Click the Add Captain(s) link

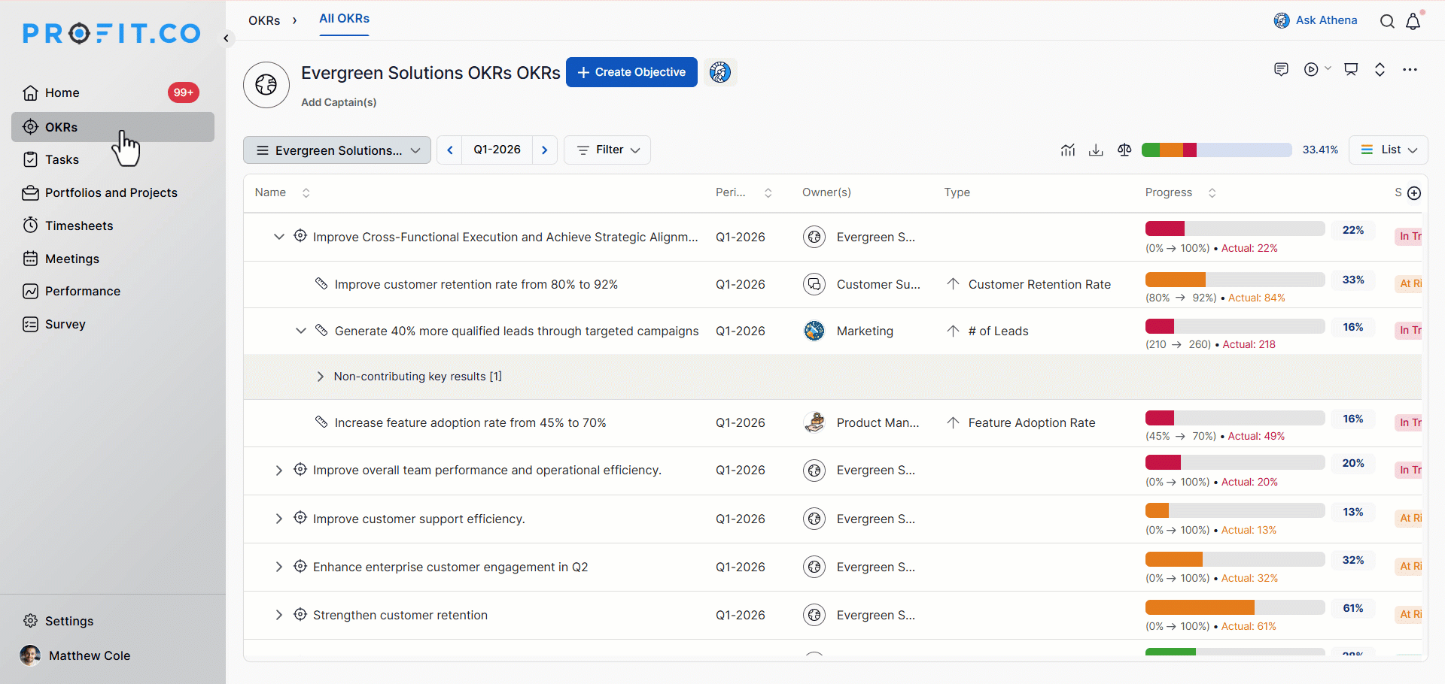(x=339, y=102)
